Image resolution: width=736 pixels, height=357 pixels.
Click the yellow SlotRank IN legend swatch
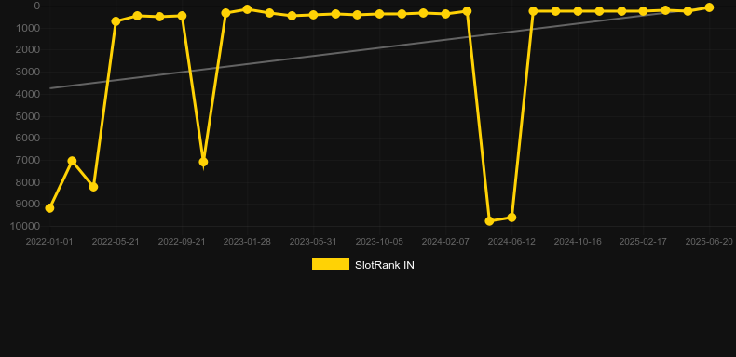click(331, 264)
